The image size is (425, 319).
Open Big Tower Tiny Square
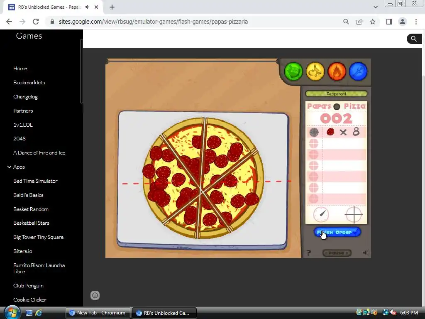(38, 237)
